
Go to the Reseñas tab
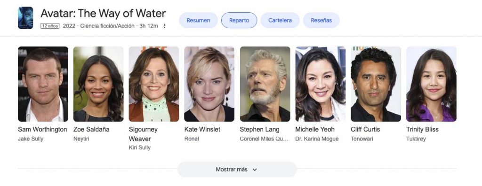[x=321, y=20]
